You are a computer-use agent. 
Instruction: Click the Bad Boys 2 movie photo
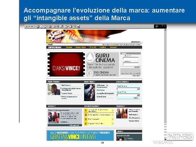(54, 90)
